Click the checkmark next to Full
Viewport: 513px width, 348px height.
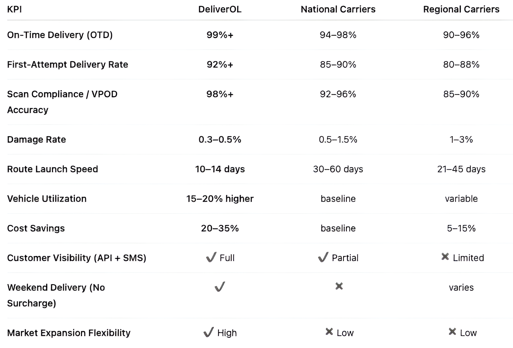[x=211, y=257]
